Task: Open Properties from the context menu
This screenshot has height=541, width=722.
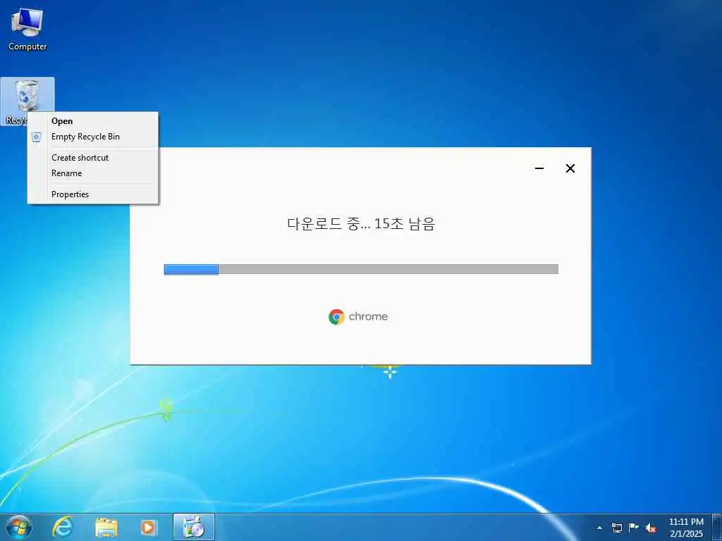Action: [x=92, y=194]
